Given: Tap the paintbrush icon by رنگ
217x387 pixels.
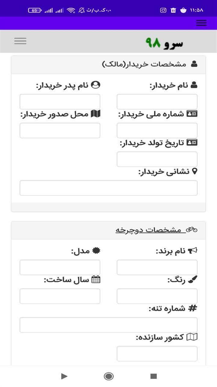Looking at the screenshot, I should click(x=193, y=280).
